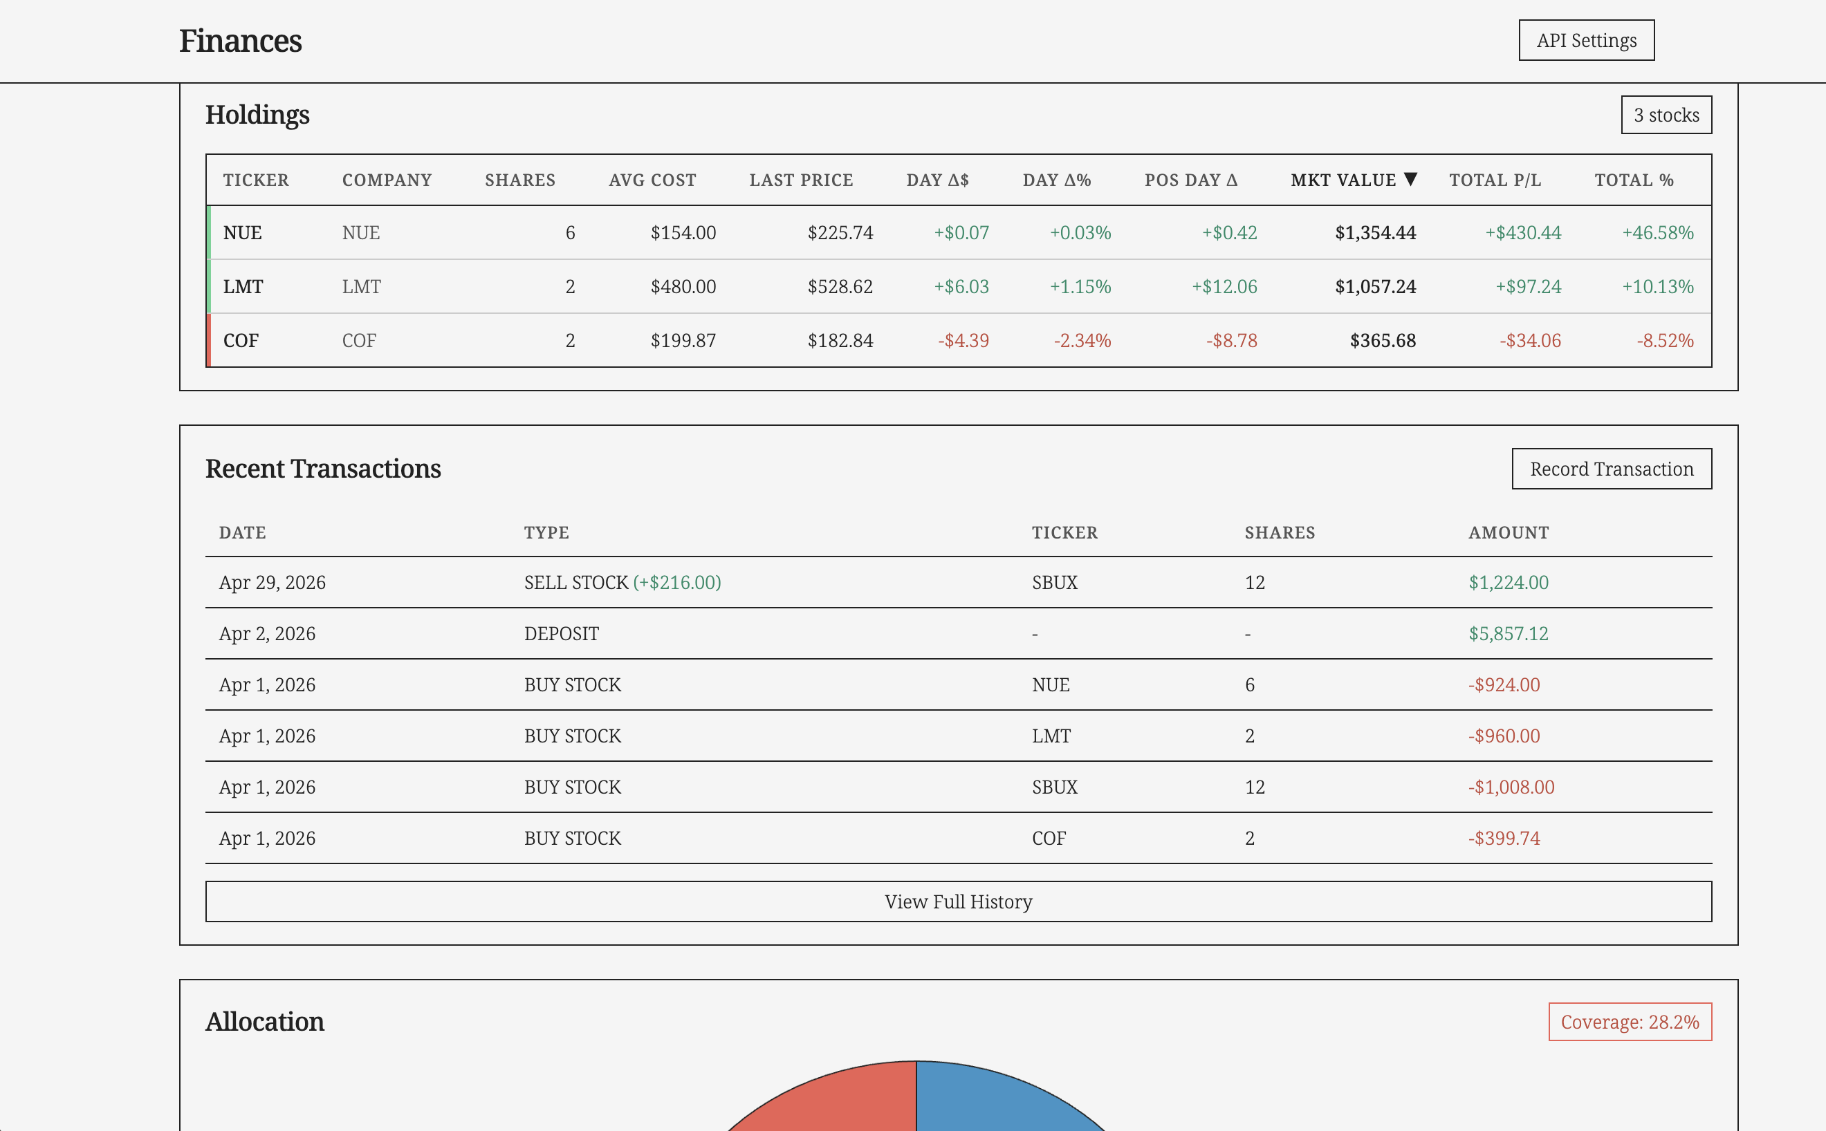Click the DEPOSIT transaction row
The width and height of the screenshot is (1826, 1131).
pos(959,633)
